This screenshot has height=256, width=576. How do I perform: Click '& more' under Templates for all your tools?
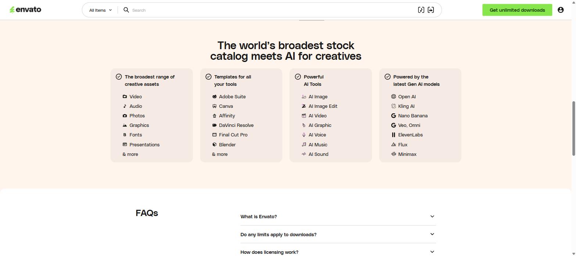[x=220, y=154]
